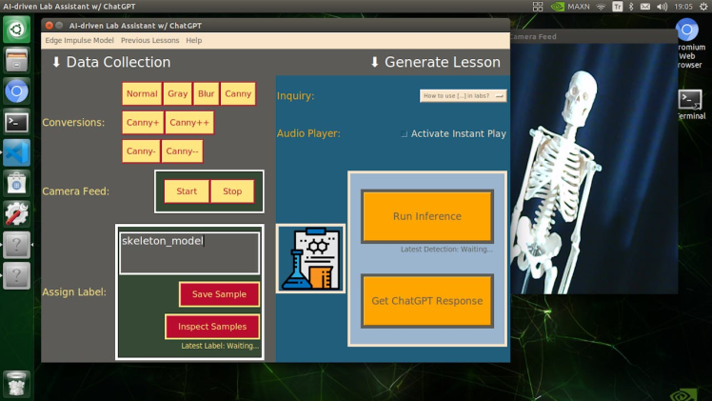Click the 'Inquiry:' label
Viewport: 712px width, 401px height.
click(296, 96)
